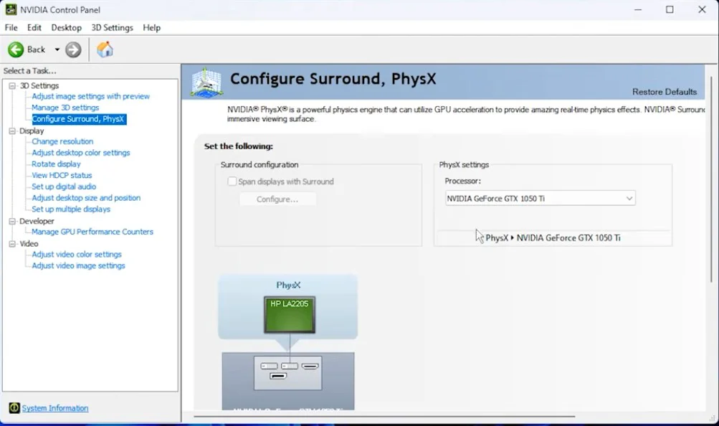This screenshot has width=719, height=426.
Task: Click the GPU connector ports diagram
Action: [x=288, y=371]
